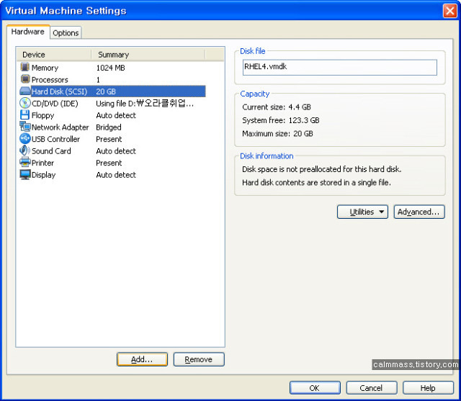
Task: Click 'Disk space is not preallocated' text
Action: (x=322, y=169)
